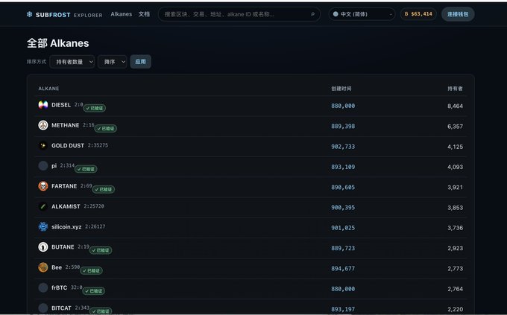Click the FARTANE skull token icon
The height and width of the screenshot is (315, 507).
tap(43, 186)
